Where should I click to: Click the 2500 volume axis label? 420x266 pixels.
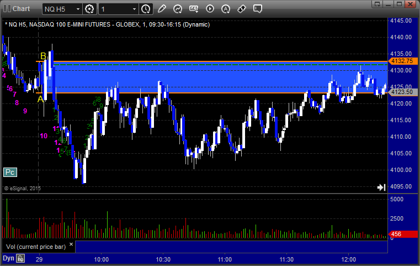[x=397, y=218]
